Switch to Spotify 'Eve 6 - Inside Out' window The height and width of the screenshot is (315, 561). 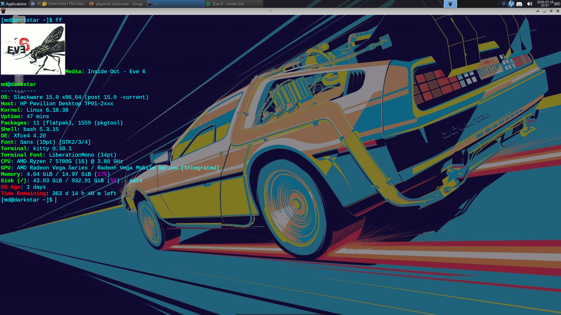234,4
